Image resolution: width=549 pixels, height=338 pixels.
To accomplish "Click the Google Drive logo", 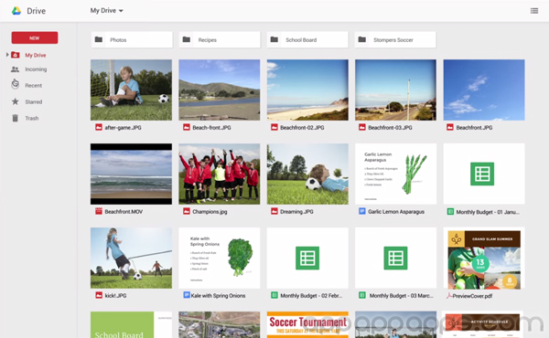I will pos(16,11).
